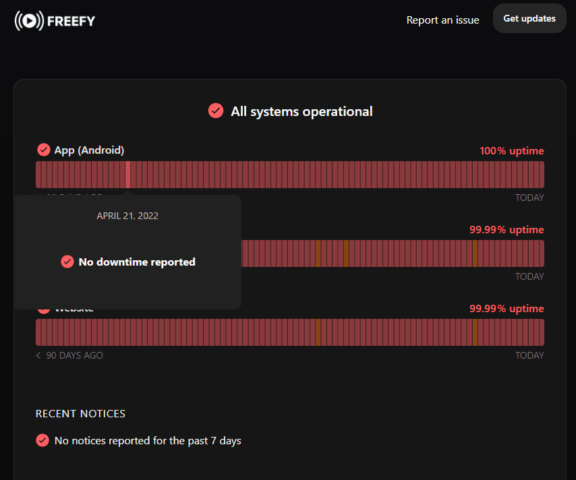Select the App (Android) component name
The image size is (576, 480).
(89, 150)
